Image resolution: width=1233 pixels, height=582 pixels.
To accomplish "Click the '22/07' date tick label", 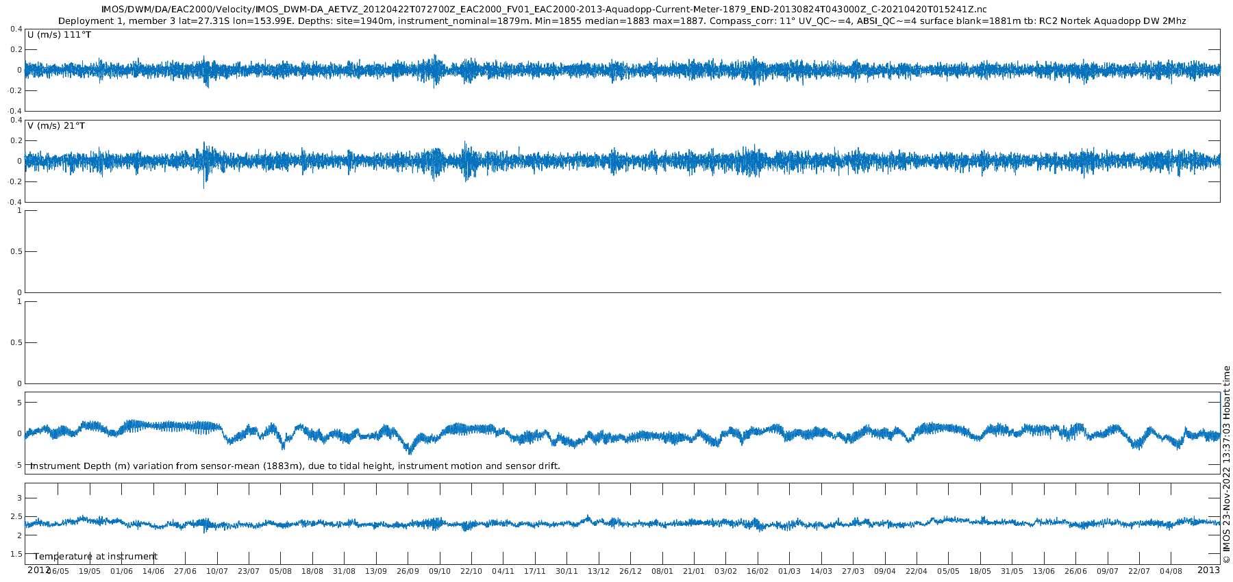I will pyautogui.click(x=1139, y=571).
